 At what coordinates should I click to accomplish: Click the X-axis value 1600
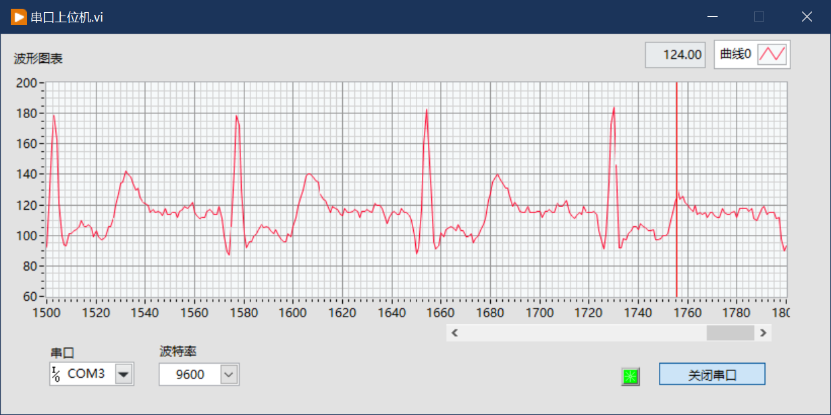pos(293,313)
